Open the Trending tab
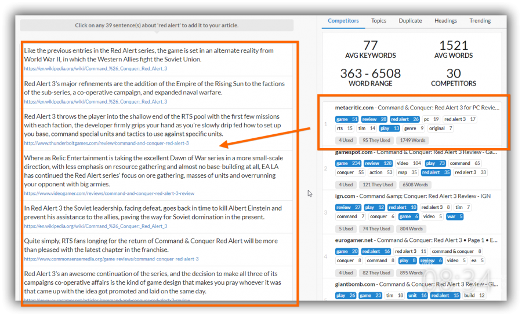This screenshot has height=316, width=522. click(480, 21)
